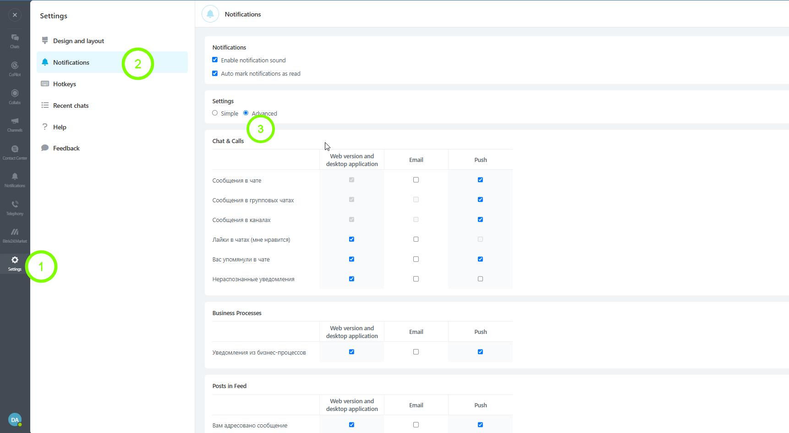Click the Design and layout brush icon
The image size is (789, 433).
(45, 40)
